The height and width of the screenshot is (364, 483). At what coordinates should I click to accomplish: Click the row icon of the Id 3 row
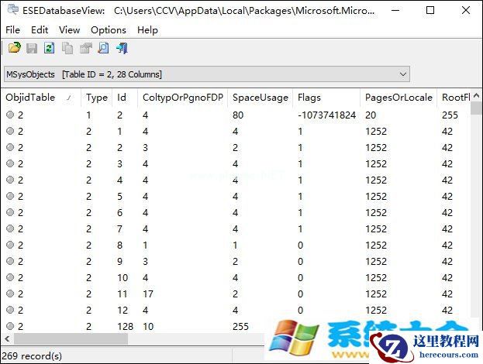[x=10, y=163]
